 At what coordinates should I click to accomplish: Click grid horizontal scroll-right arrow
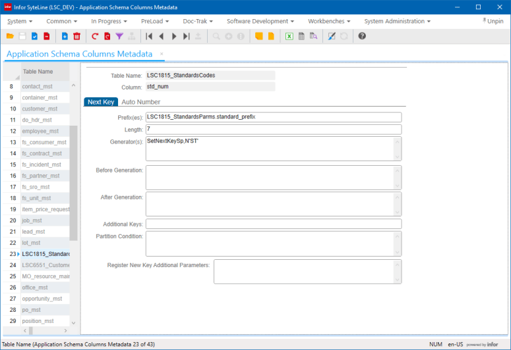66,330
